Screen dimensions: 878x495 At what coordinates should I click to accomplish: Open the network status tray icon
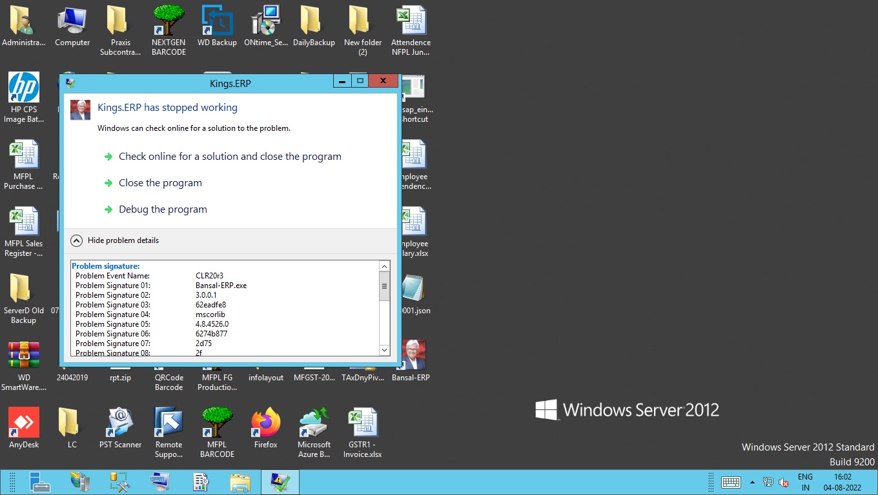(x=768, y=482)
